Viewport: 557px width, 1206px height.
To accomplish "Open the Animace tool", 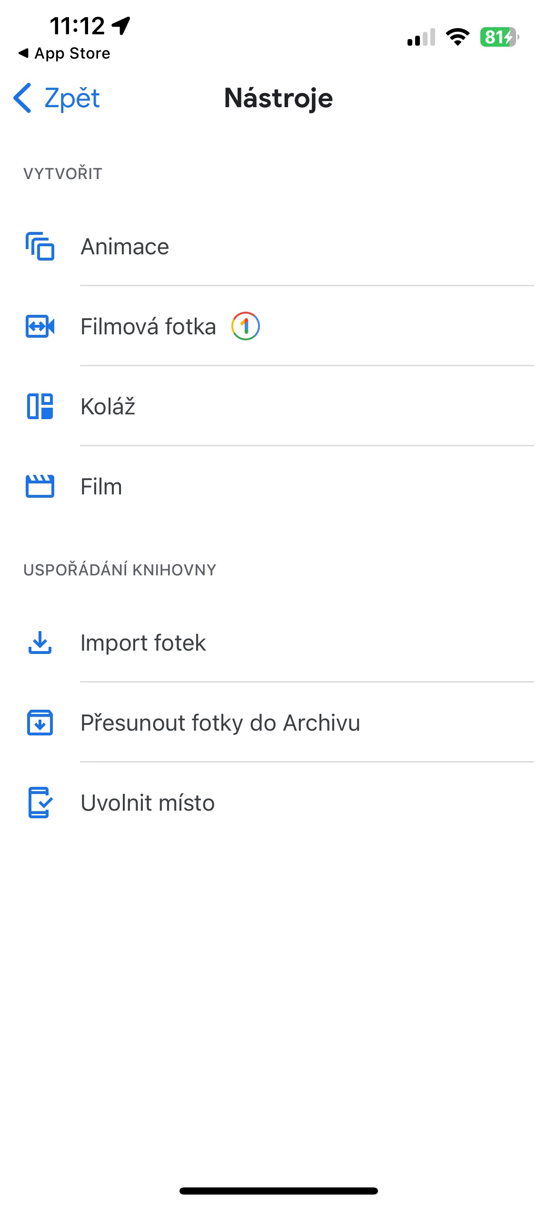I will point(125,247).
